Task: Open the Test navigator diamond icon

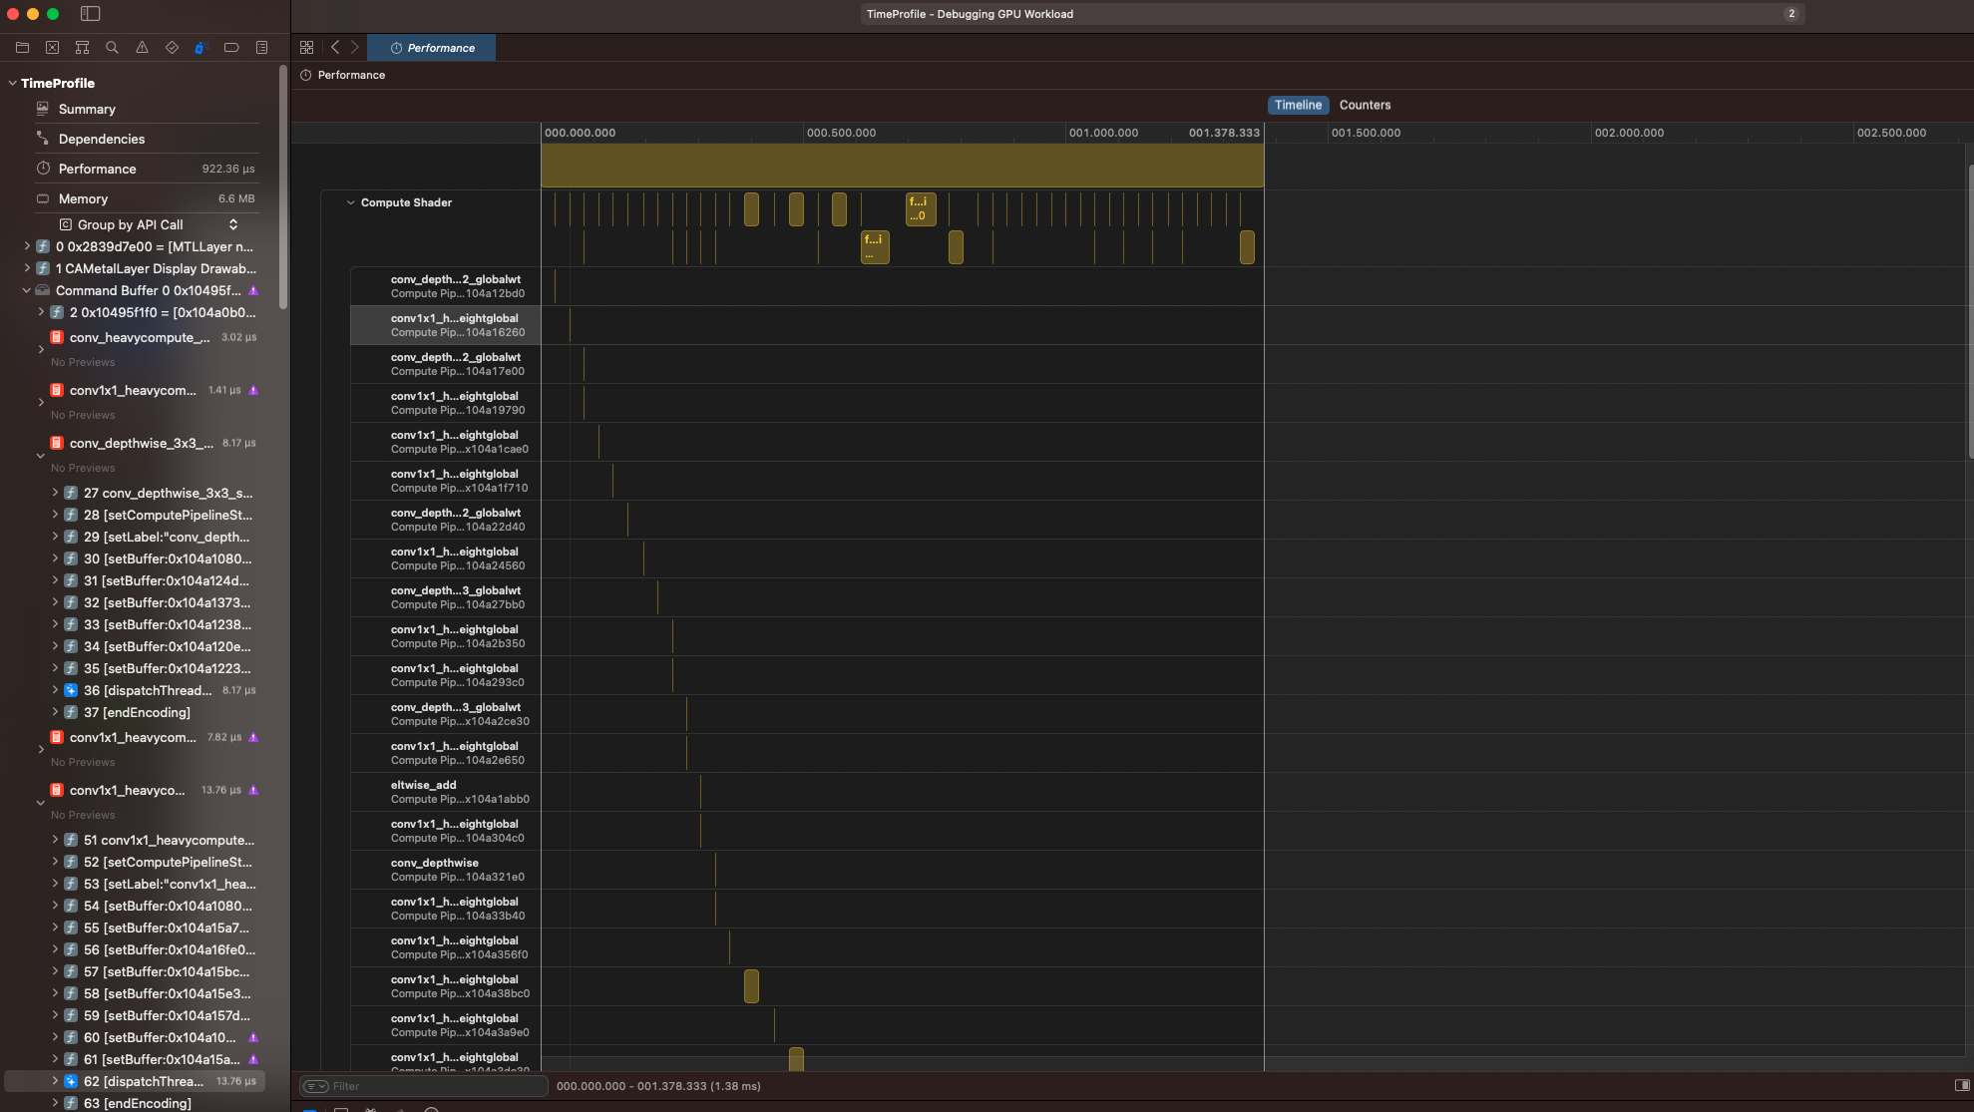Action: 172,47
